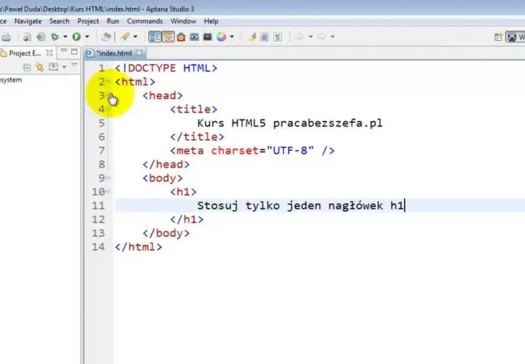The width and height of the screenshot is (525, 364).
Task: Open the Project menu
Action: click(88, 21)
